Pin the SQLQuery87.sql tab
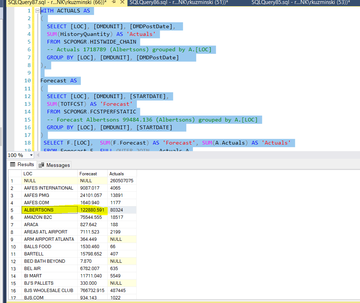360x303 pixels. point(114,3)
